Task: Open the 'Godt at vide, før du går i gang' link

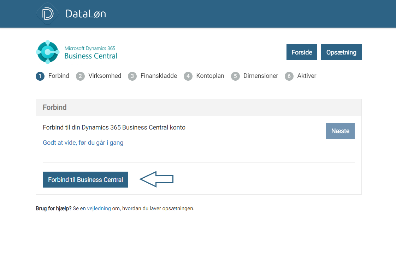Action: 83,143
